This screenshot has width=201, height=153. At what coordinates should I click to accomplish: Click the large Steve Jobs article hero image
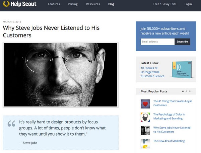coord(61,75)
